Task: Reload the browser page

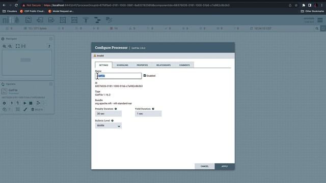Action: click(x=16, y=5)
